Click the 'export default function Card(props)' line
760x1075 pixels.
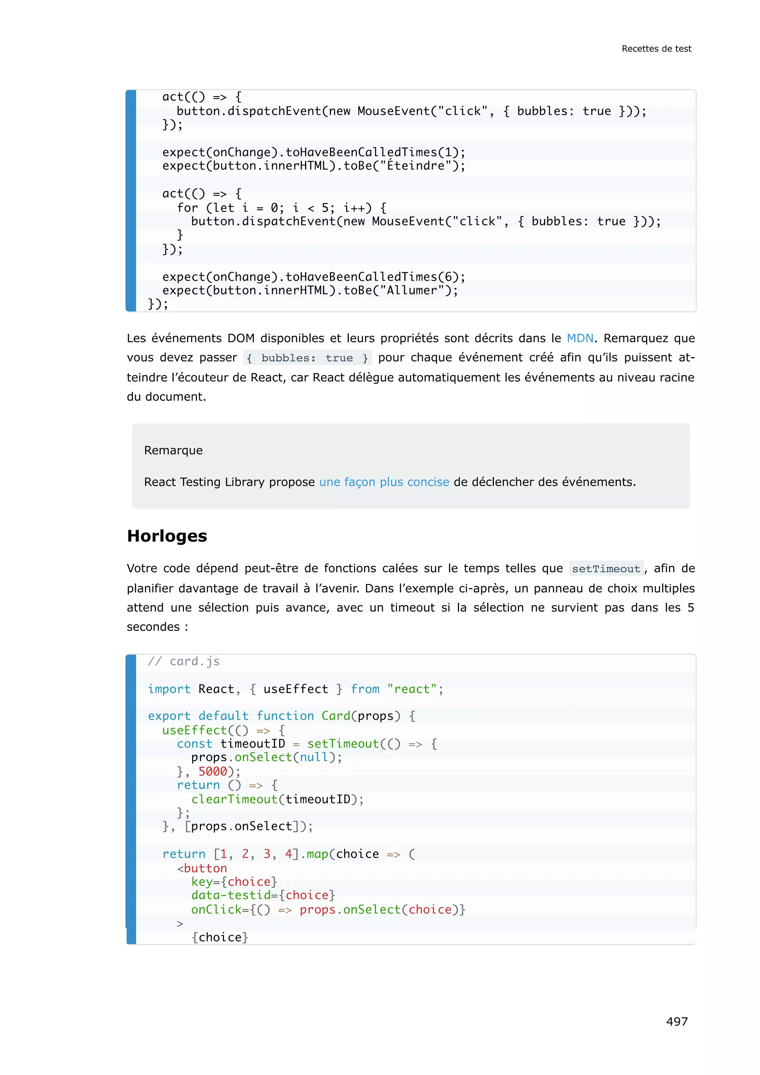[281, 716]
